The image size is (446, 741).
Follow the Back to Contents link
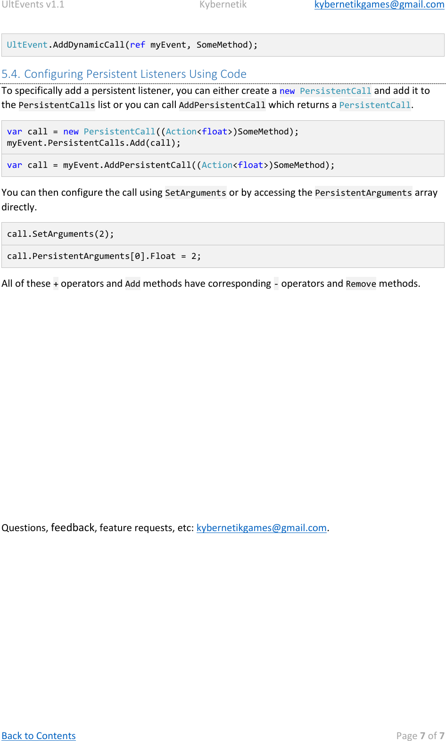point(39,736)
